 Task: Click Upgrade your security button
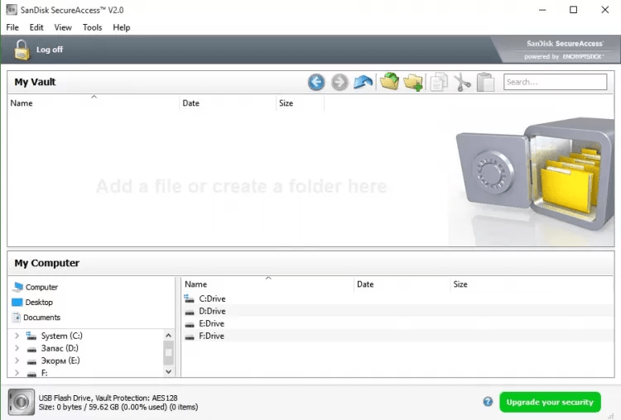(x=550, y=402)
